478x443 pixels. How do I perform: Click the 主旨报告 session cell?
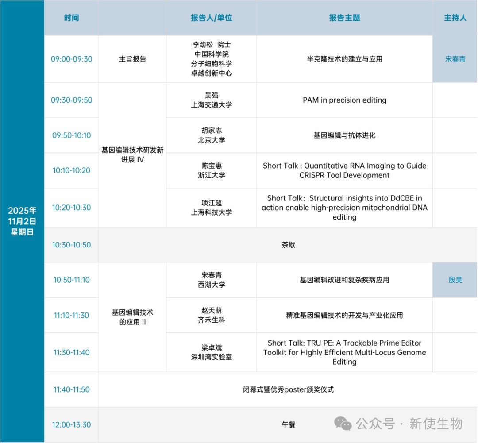132,59
